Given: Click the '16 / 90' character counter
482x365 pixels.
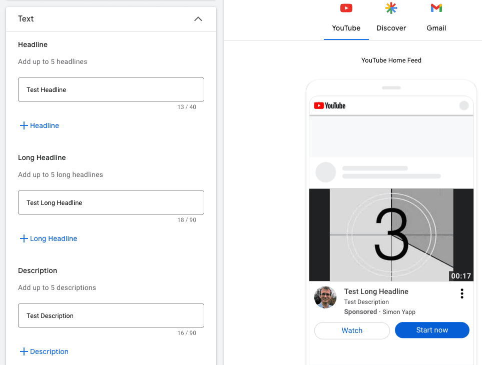Looking at the screenshot, I should 187,333.
